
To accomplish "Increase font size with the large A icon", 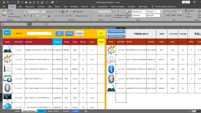I will [48, 12].
